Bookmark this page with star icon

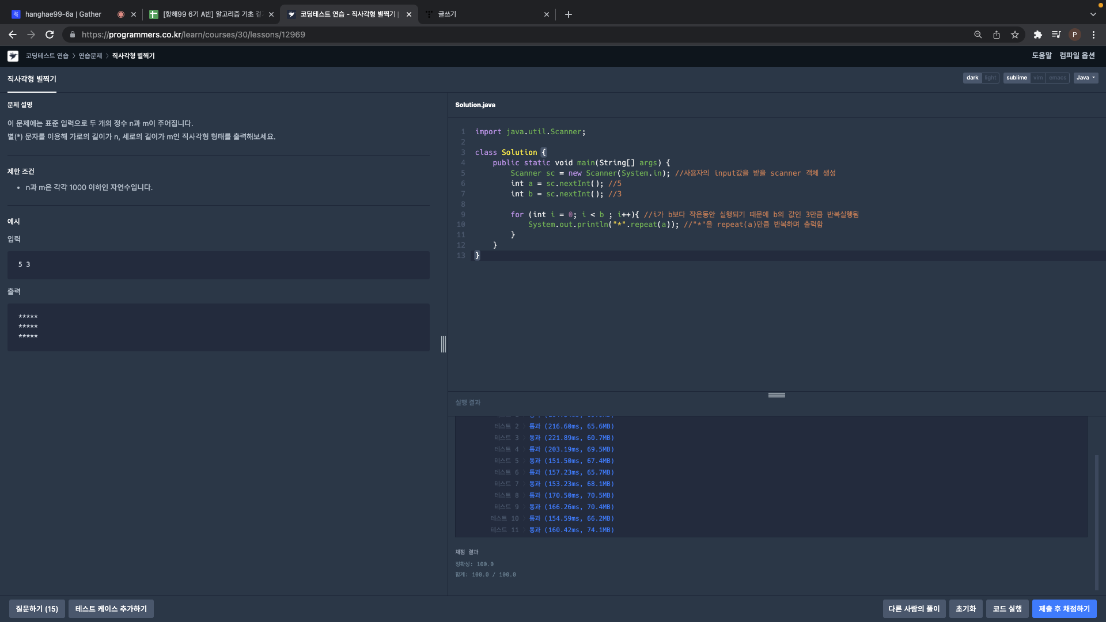tap(1014, 35)
